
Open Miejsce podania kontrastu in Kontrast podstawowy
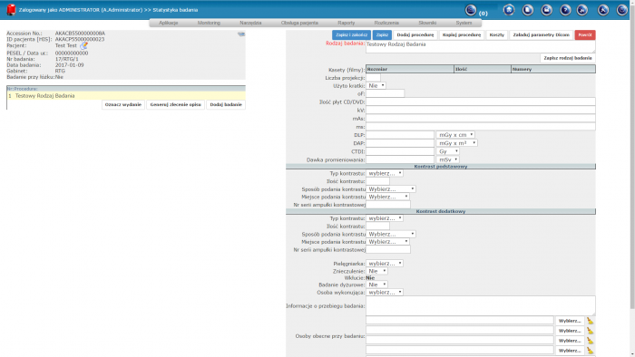(387, 197)
